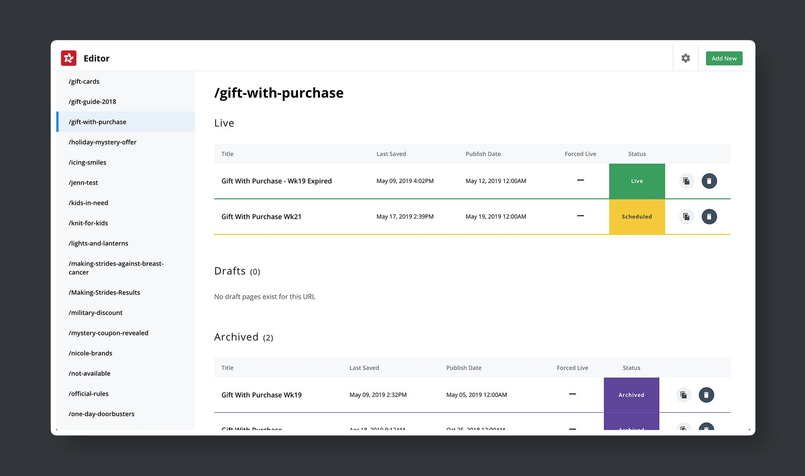Click the purple Archived status for Wk19
Viewport: 805px width, 476px height.
coord(631,395)
